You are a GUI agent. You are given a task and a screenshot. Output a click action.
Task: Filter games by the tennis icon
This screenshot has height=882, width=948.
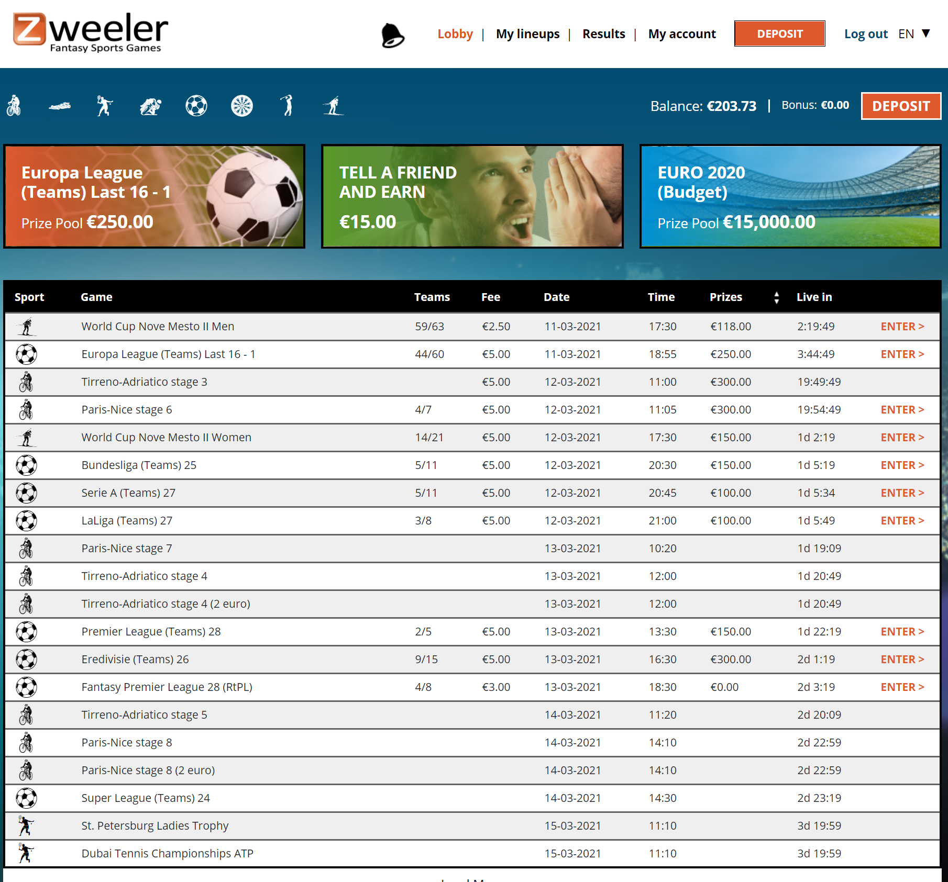click(104, 105)
